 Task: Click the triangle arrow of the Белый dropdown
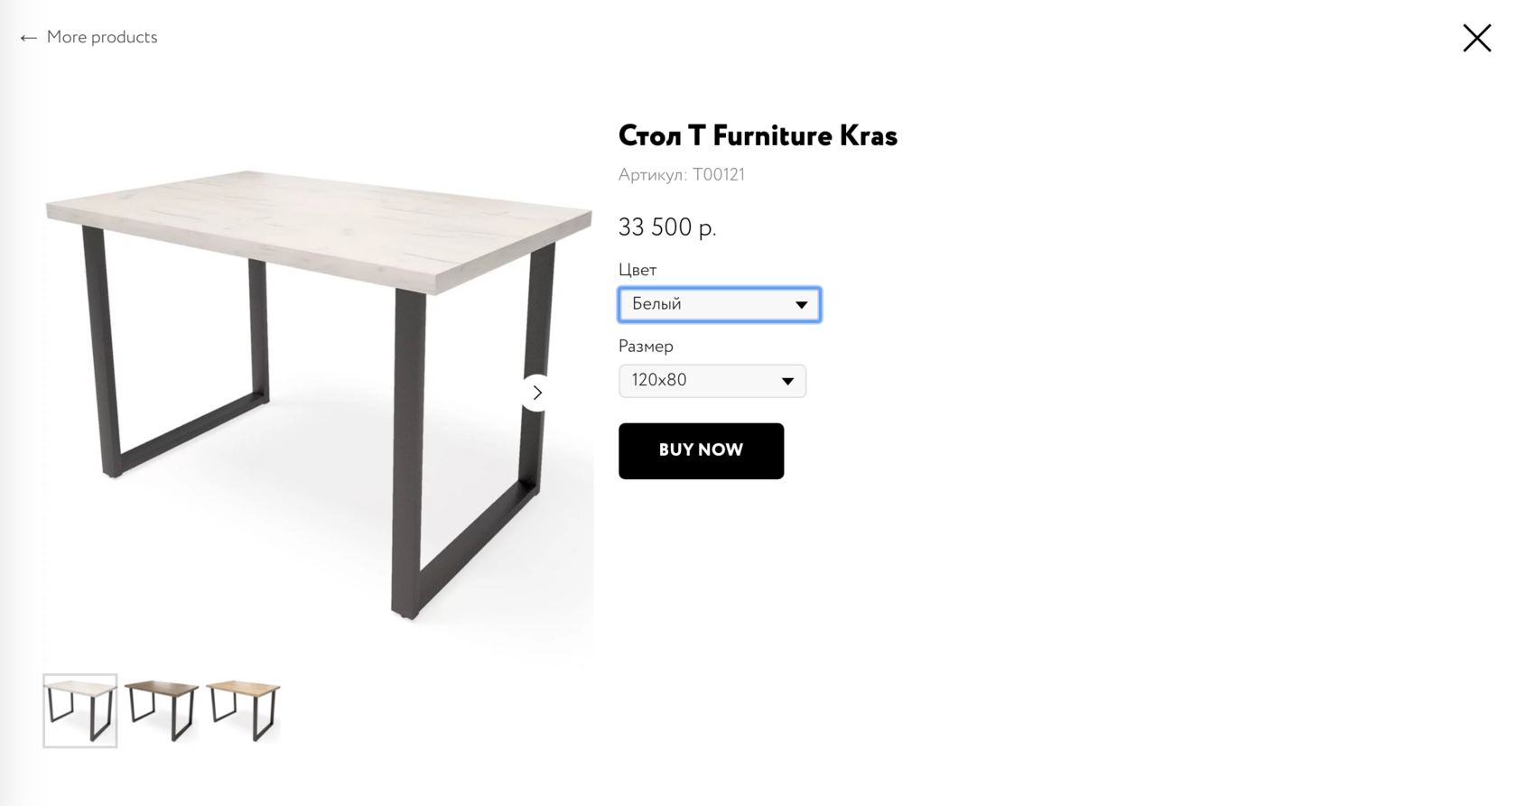tap(801, 305)
